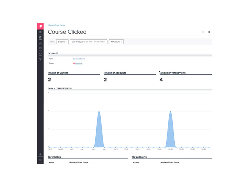Screen dimensions: 250x187
Task: Open the Product section in sidebar
Action: point(40,38)
